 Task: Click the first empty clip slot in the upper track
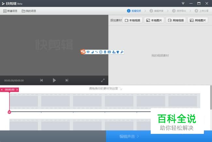point(24,101)
